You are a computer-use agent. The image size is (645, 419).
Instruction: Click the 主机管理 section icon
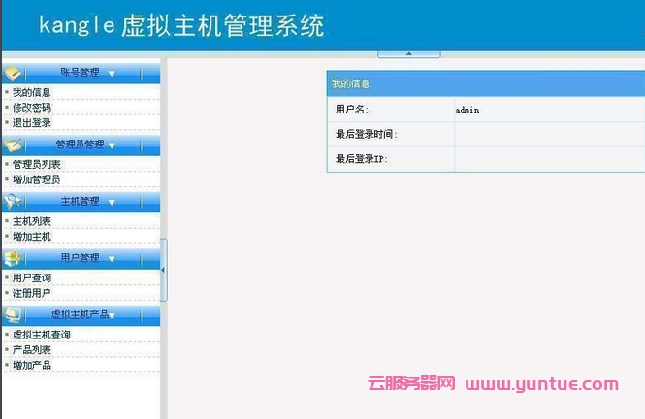pos(13,202)
